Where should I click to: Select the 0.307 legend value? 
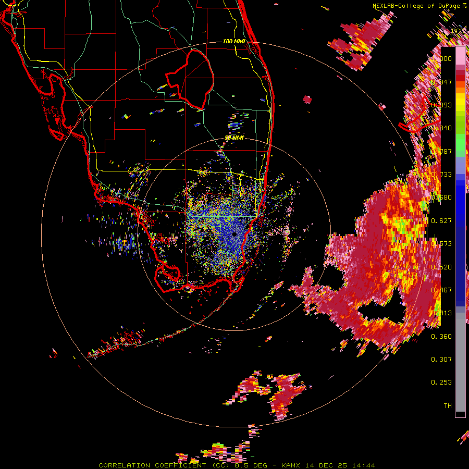click(x=441, y=359)
